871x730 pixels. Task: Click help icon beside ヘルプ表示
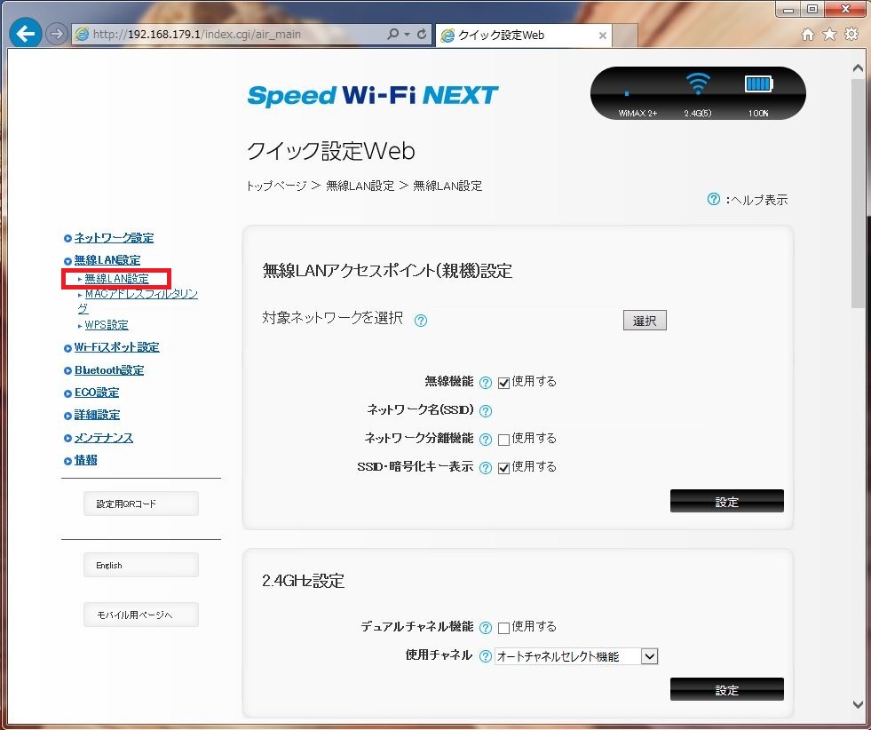pos(713,199)
